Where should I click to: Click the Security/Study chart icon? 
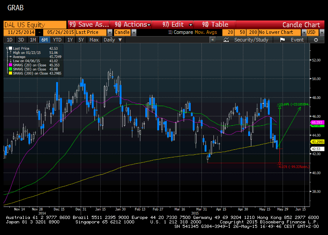pos(226,40)
